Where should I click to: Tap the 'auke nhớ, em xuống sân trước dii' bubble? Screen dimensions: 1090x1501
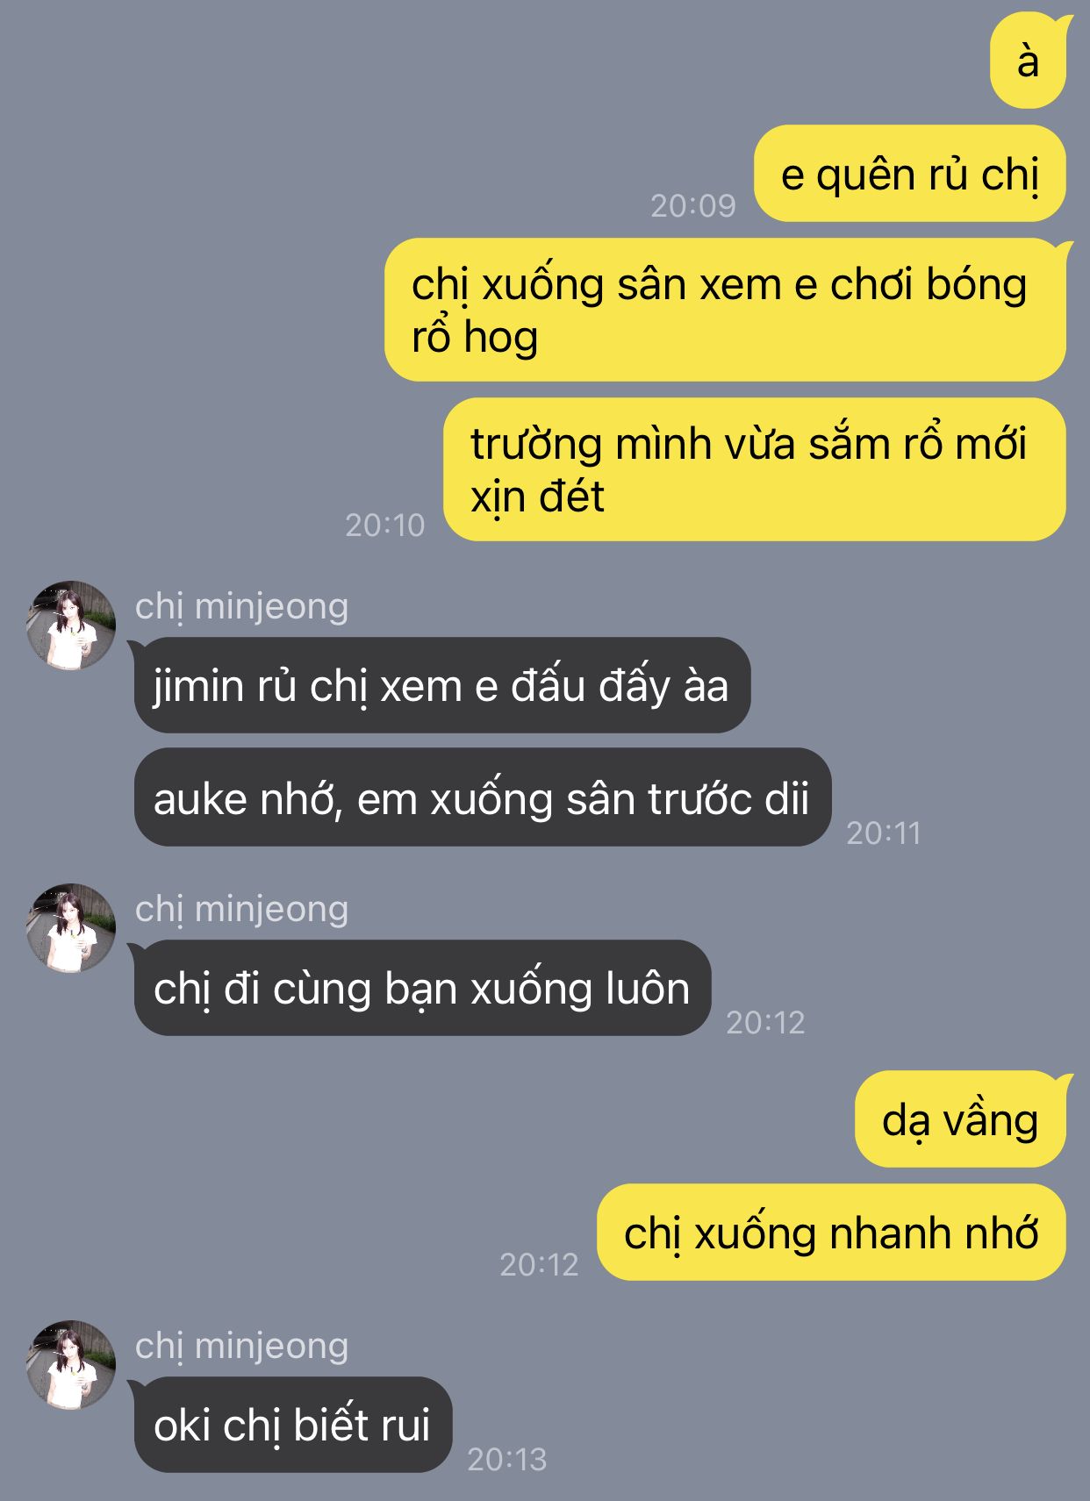click(483, 797)
